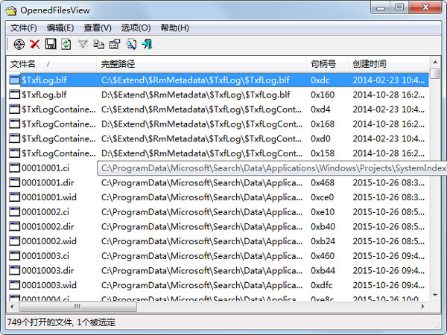This screenshot has height=335, width=447.
Task: Click the C:\ProgramData path tooltip
Action: coord(272,168)
